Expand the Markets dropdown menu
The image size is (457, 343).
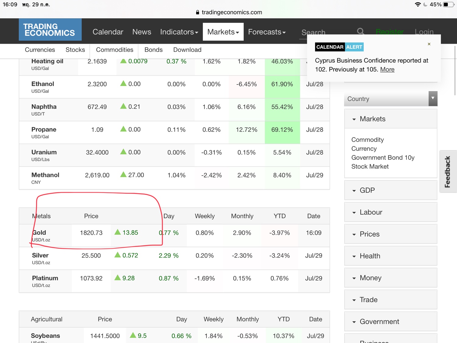pyautogui.click(x=223, y=32)
